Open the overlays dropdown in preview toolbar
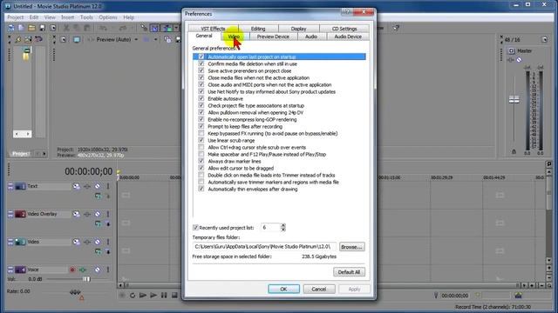Image resolution: width=558 pixels, height=313 pixels. point(155,39)
